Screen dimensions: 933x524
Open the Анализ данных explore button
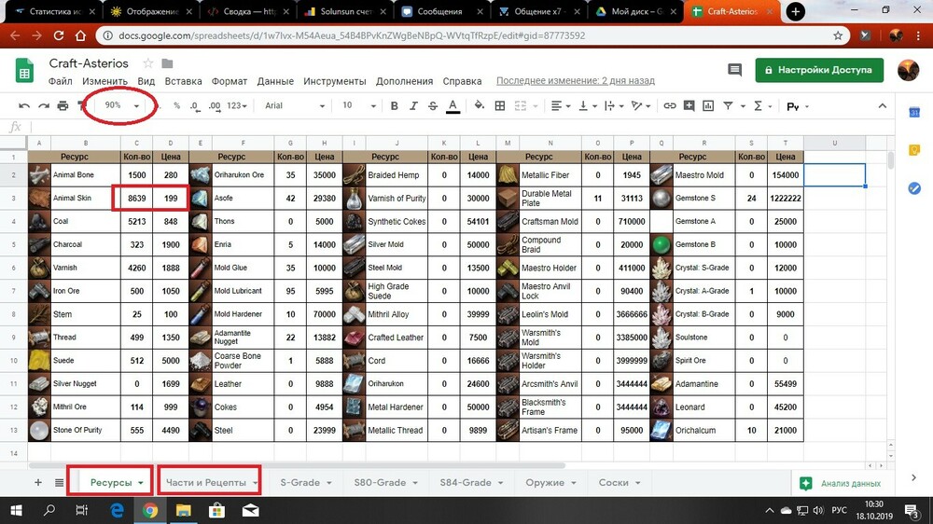[841, 483]
